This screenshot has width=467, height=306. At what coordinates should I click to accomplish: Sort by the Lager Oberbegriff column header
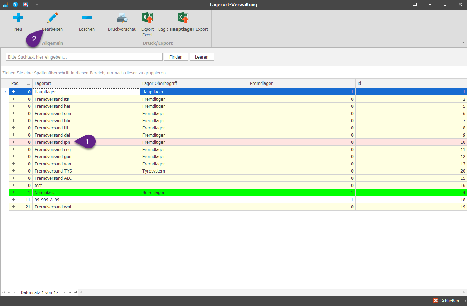(x=194, y=84)
